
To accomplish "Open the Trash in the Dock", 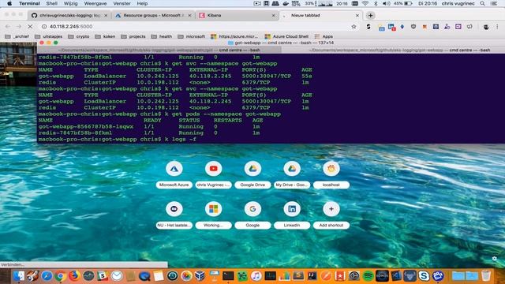I will point(486,276).
